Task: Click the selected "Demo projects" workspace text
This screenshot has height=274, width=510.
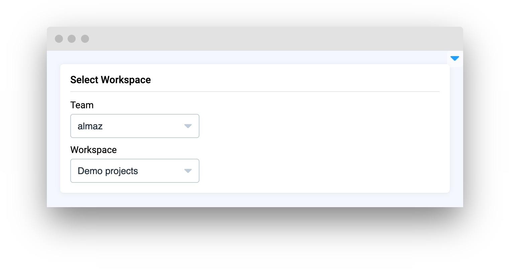Action: pyautogui.click(x=108, y=171)
